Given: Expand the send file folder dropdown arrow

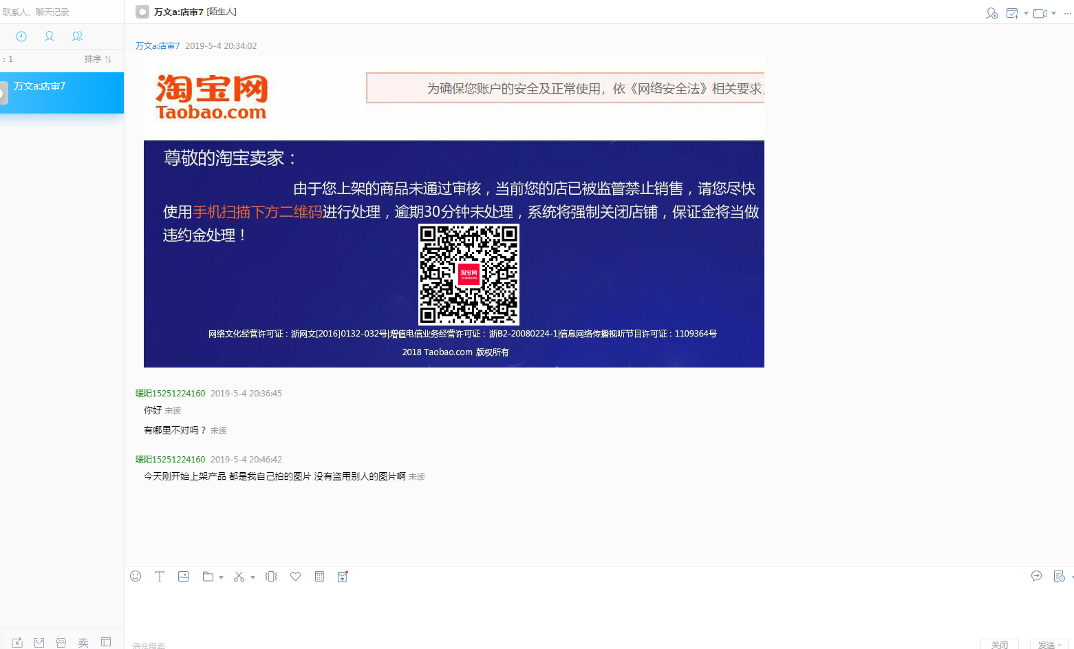Looking at the screenshot, I should tap(221, 577).
